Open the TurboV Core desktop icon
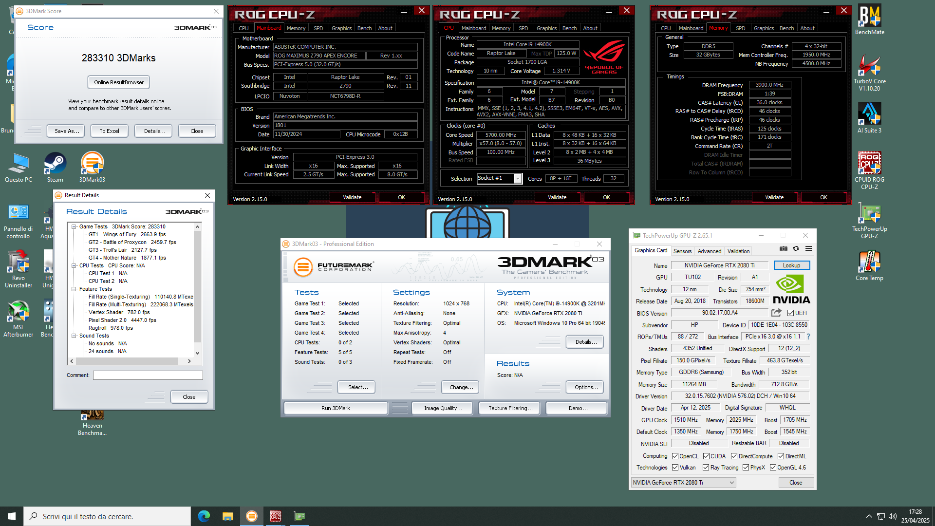The height and width of the screenshot is (526, 935). coord(869,73)
